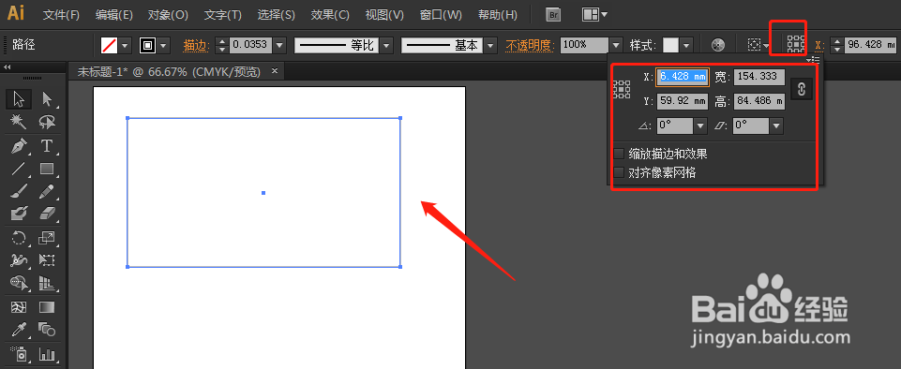
Task: Click the 样式 graphic style swatch
Action: [670, 45]
